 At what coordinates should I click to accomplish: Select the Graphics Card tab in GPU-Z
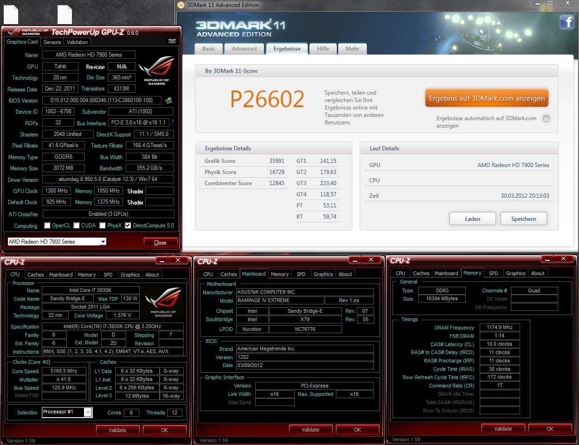coord(22,41)
